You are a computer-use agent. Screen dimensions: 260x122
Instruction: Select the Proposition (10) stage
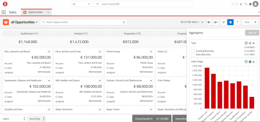pyautogui.click(x=132, y=34)
